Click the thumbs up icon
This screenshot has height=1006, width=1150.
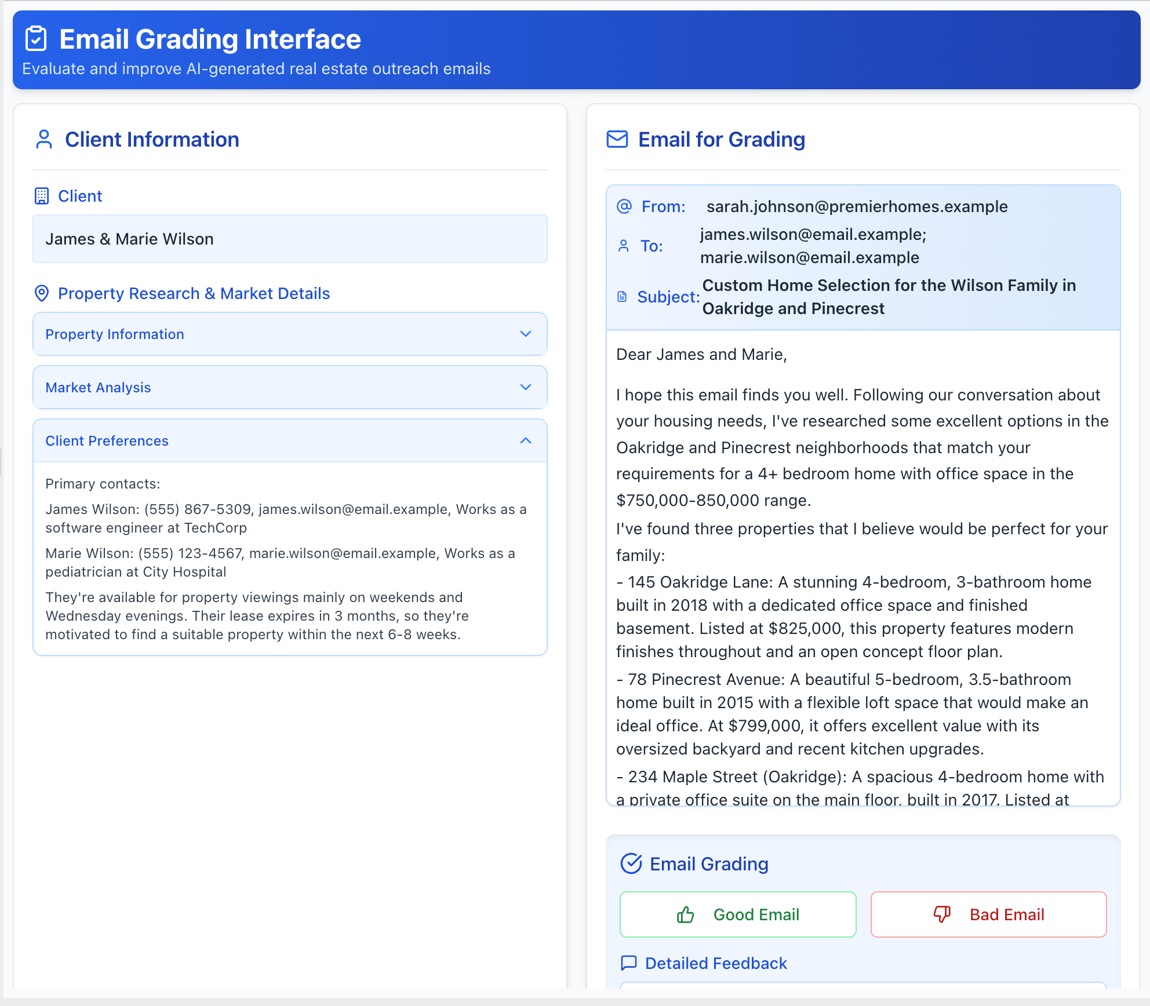[686, 914]
